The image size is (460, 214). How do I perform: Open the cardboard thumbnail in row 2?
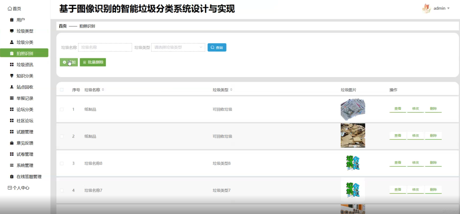tap(353, 135)
